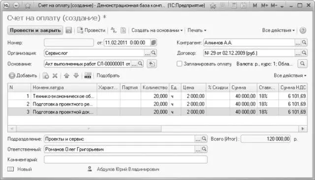Open the document report icon next to postings
The width and height of the screenshot is (315, 180).
tap(123, 30)
